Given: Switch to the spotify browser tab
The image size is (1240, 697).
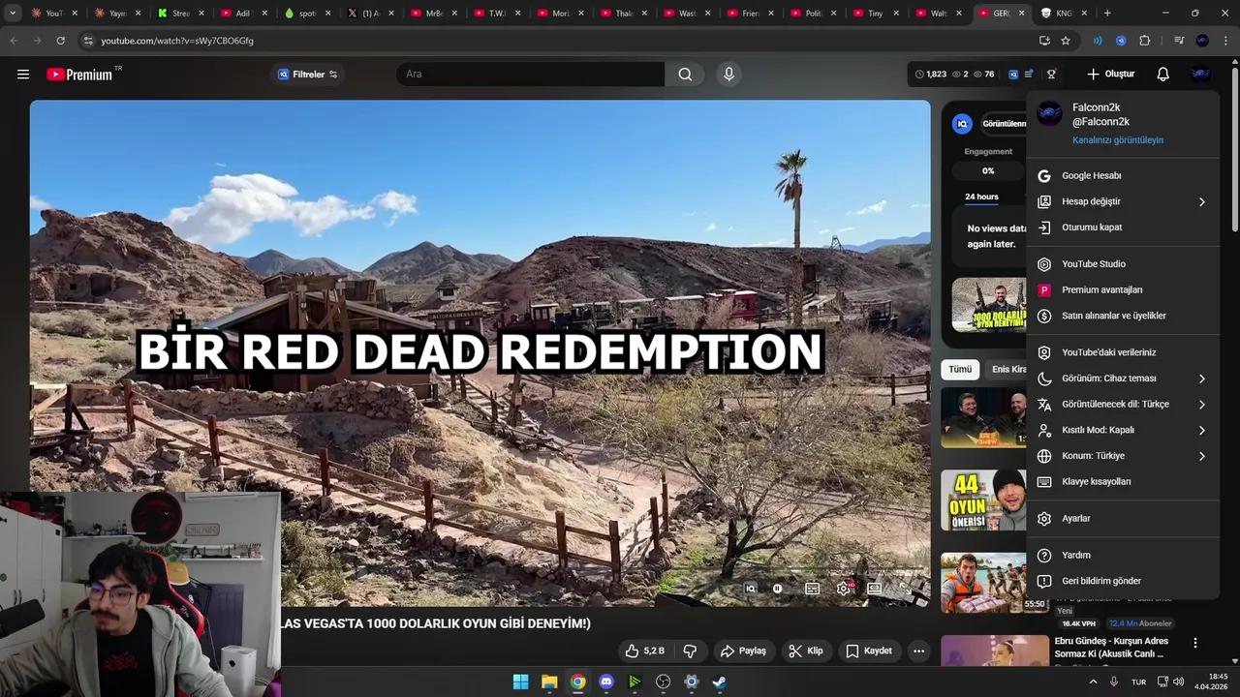Looking at the screenshot, I should pos(306,14).
